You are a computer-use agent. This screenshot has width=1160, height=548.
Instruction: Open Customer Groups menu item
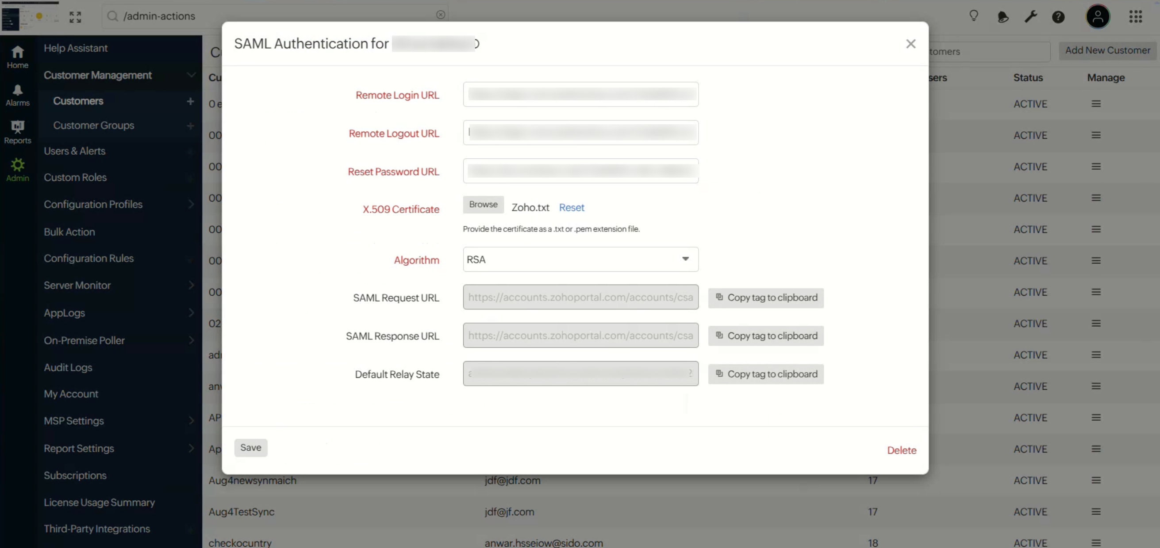pos(94,125)
